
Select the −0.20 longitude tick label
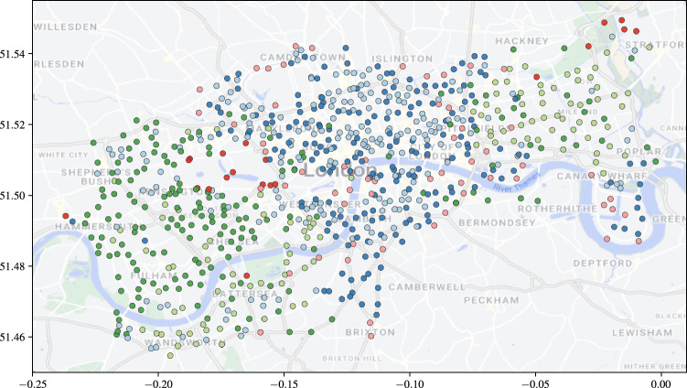click(x=158, y=384)
